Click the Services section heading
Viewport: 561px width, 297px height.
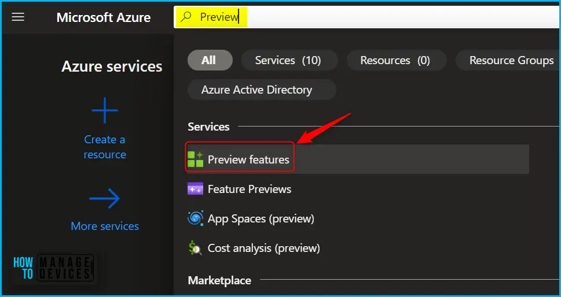208,127
